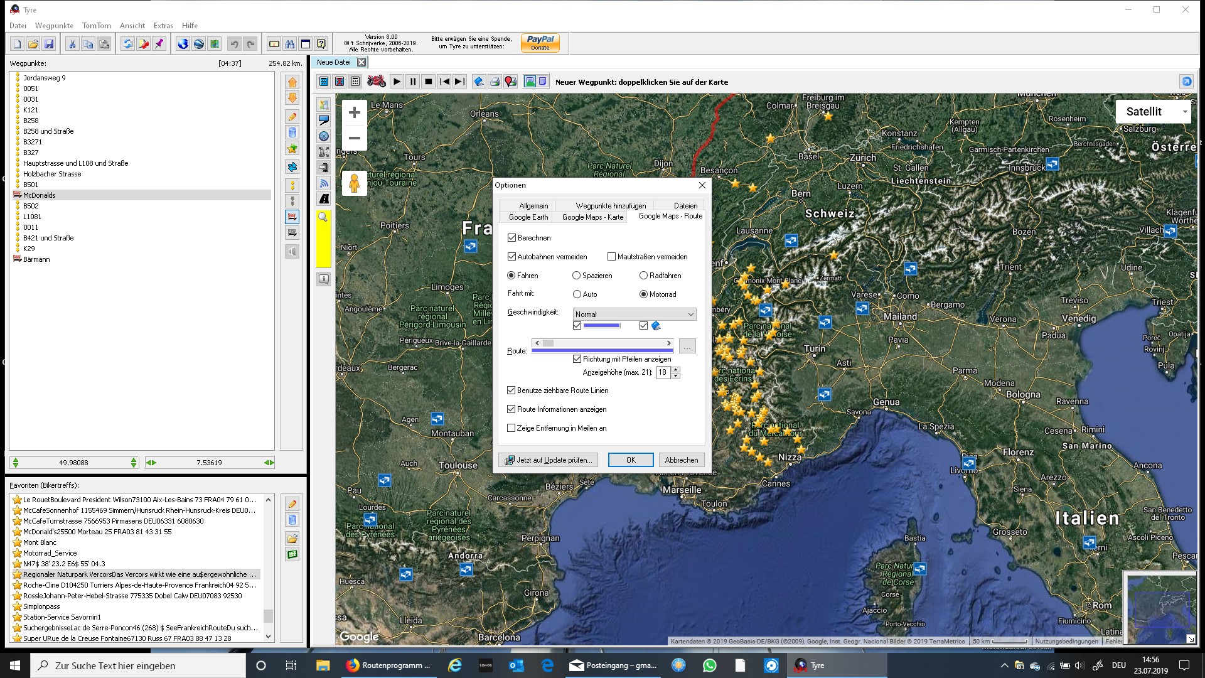Click the print icon in map toolbar
The image size is (1205, 678).
[495, 82]
